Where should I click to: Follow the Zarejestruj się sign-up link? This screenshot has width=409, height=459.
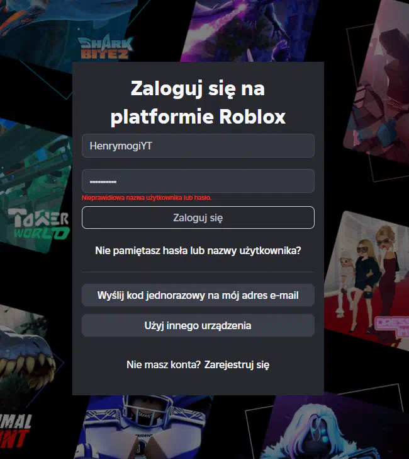[x=237, y=364]
